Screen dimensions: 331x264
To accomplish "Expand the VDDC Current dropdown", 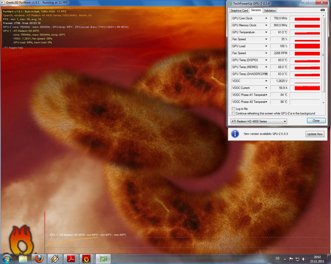I will [266, 88].
